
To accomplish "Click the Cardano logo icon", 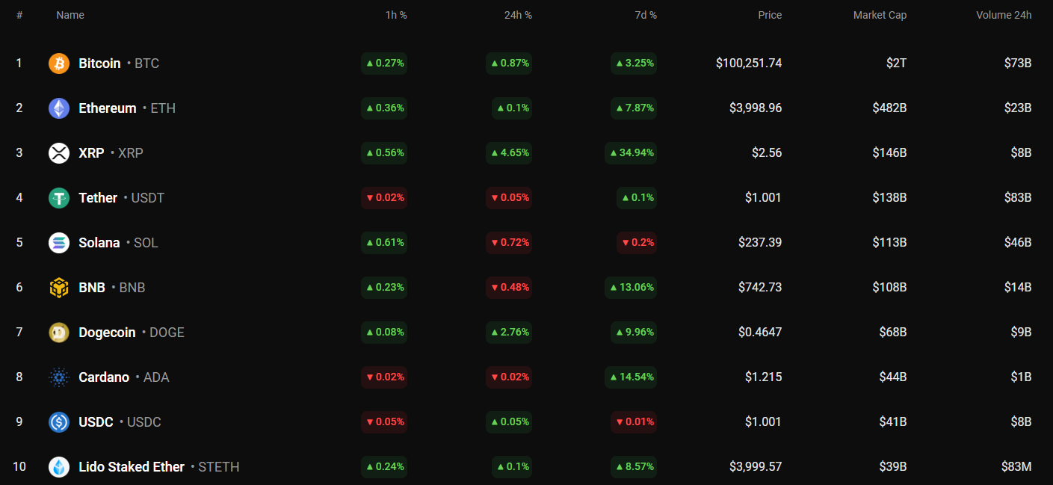I will coord(59,377).
